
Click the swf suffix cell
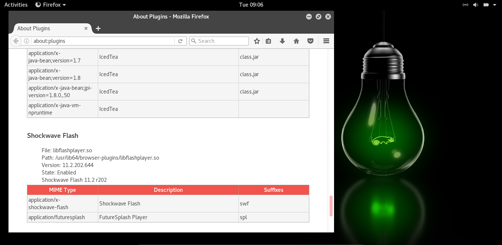[274, 204]
